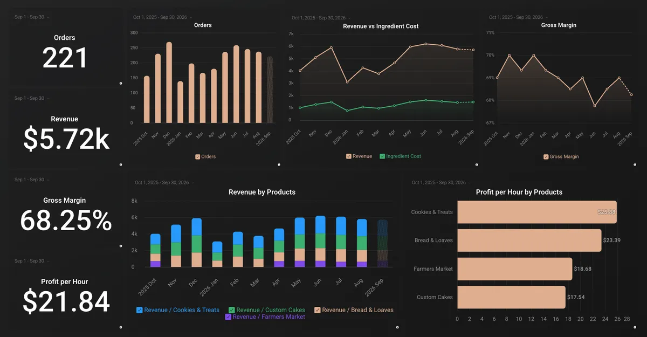This screenshot has width=647, height=337.
Task: Select Nov data point on Gross Margin line
Action: tap(509, 55)
